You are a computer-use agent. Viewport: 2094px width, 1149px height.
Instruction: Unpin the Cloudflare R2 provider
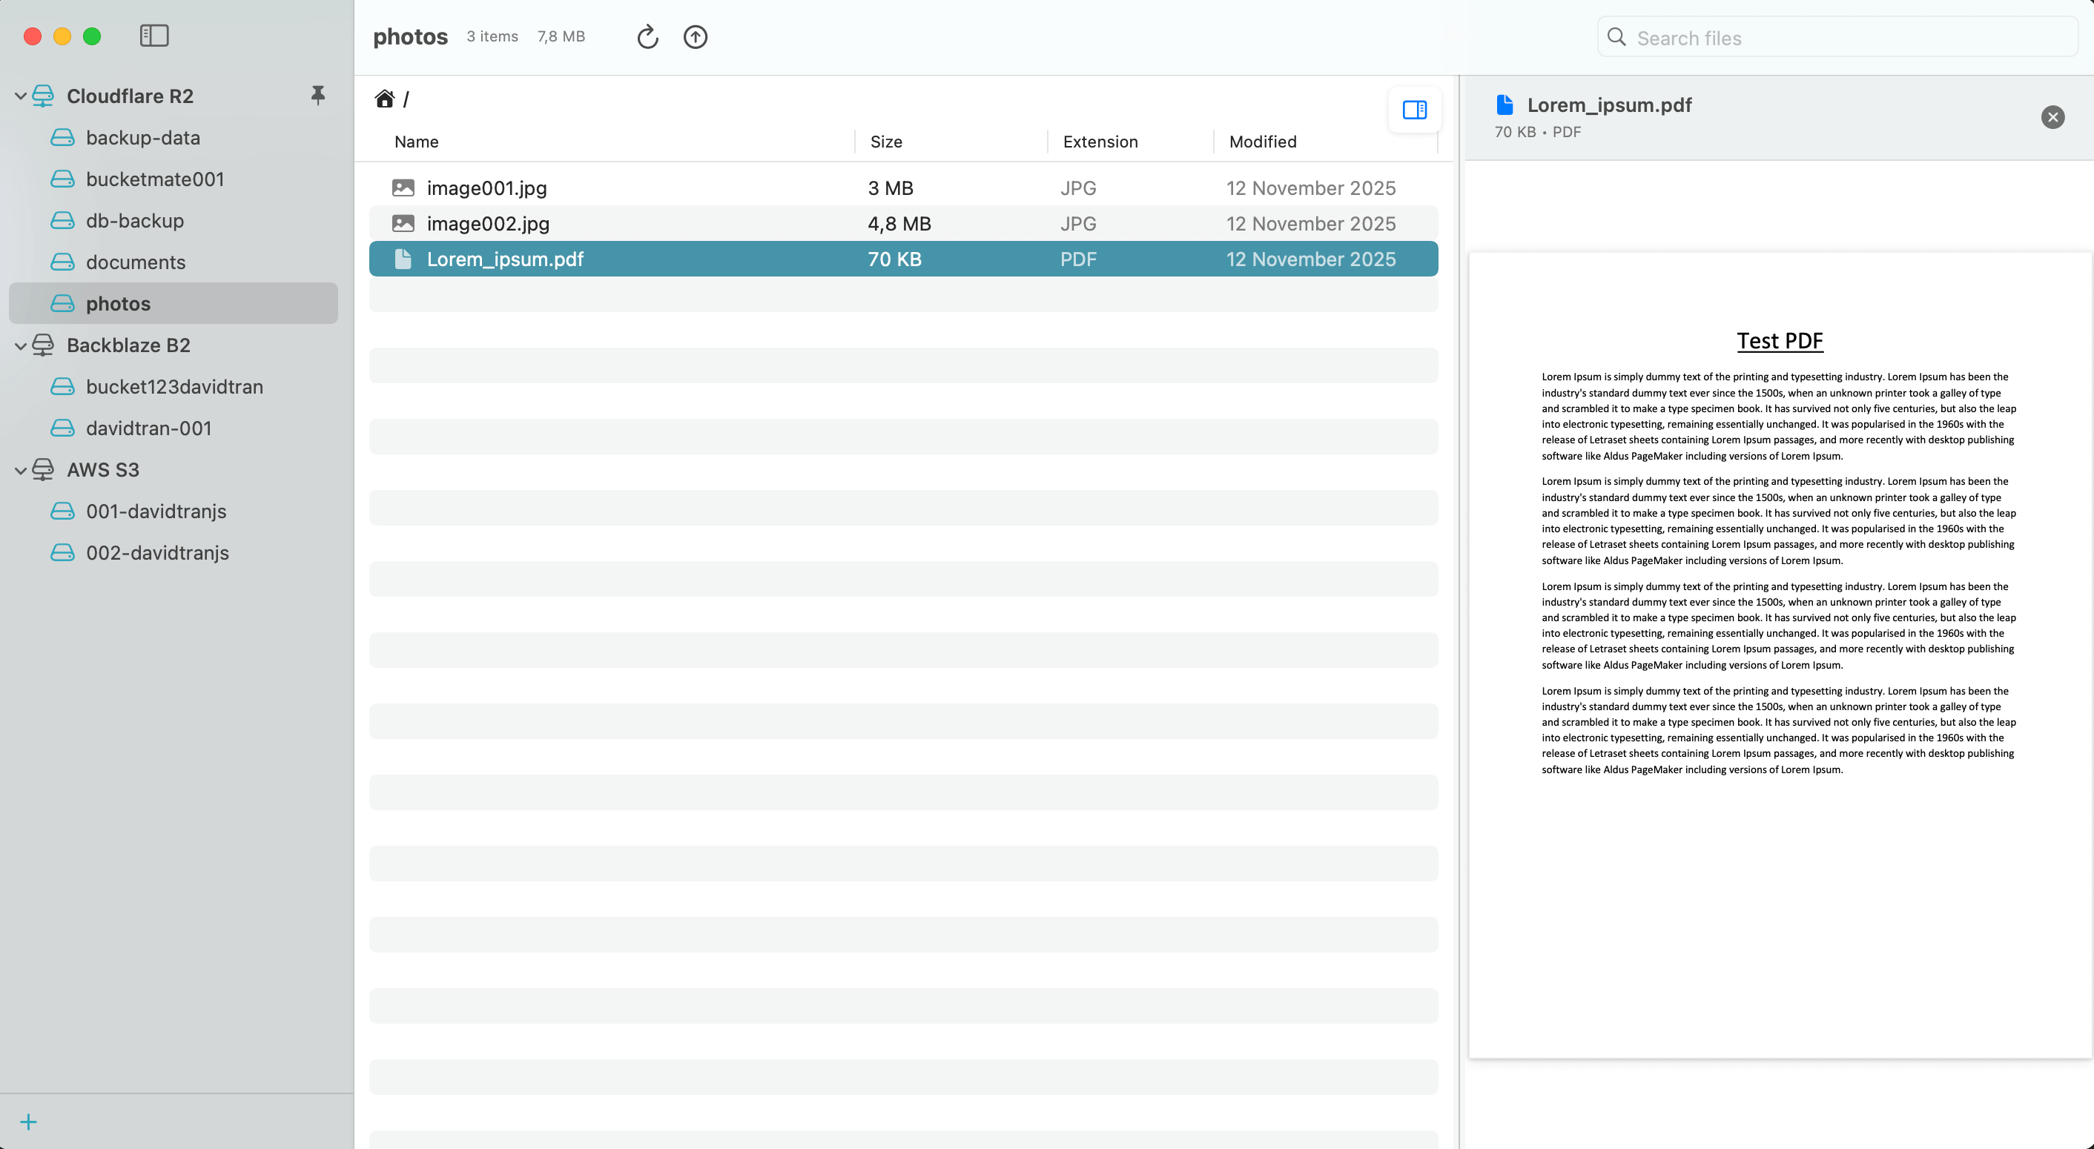point(318,95)
